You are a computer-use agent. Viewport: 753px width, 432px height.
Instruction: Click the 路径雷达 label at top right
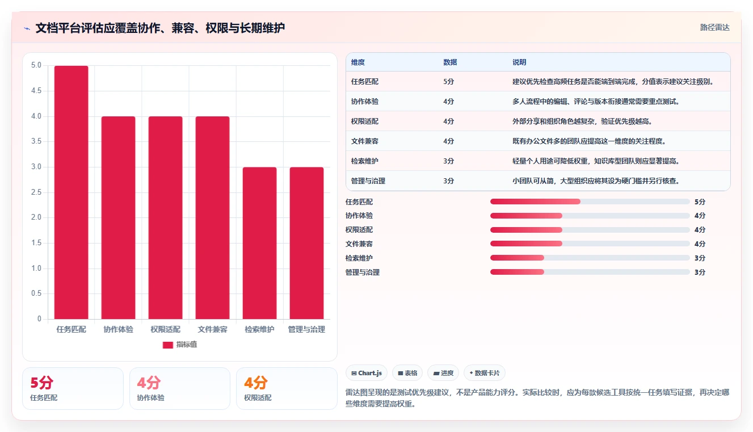[x=714, y=27]
